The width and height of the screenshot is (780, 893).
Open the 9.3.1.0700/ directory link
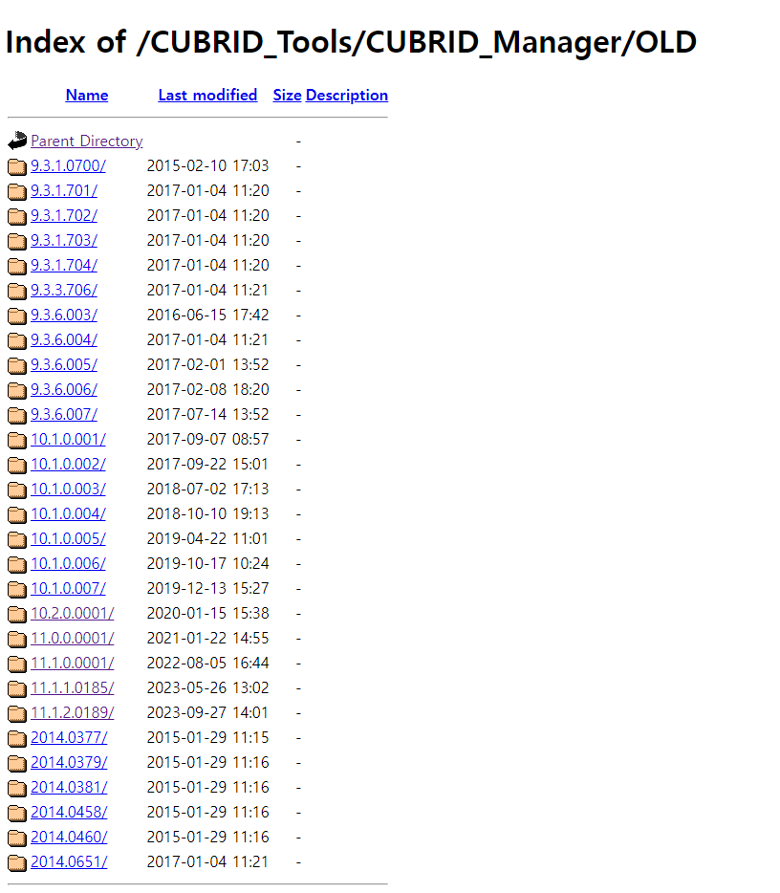click(68, 165)
